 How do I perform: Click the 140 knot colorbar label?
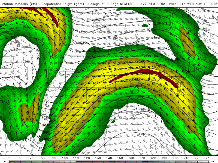(x=109, y=158)
